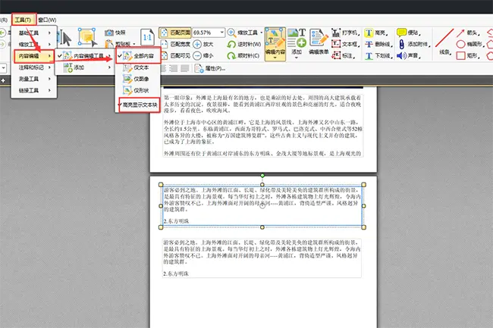Select the 便贴 sticky note tool
The image size is (493, 328).
click(409, 33)
